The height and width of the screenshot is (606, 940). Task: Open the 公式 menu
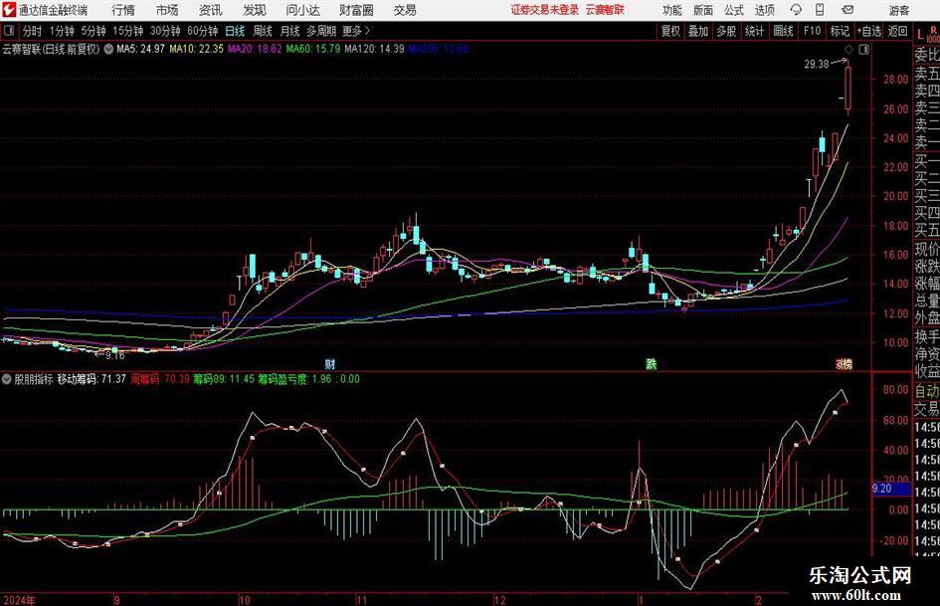tap(733, 10)
